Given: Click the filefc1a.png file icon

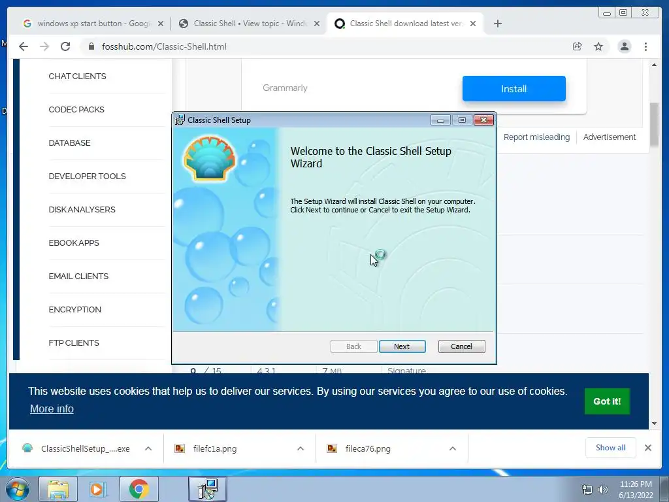Looking at the screenshot, I should click(180, 448).
